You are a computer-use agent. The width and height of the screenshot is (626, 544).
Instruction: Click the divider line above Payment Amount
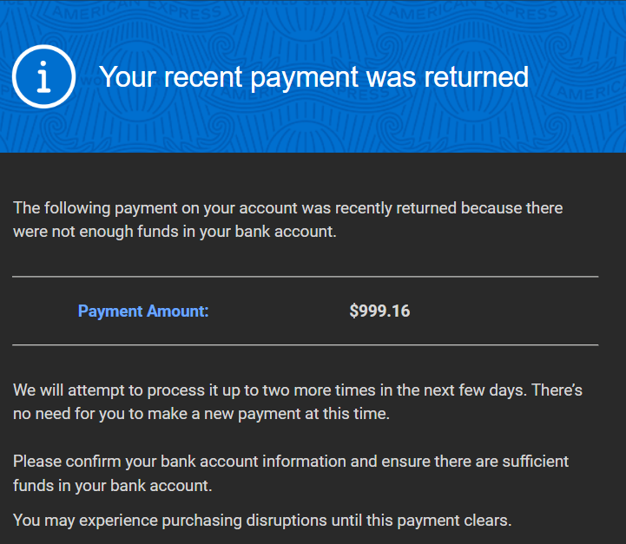click(x=306, y=276)
